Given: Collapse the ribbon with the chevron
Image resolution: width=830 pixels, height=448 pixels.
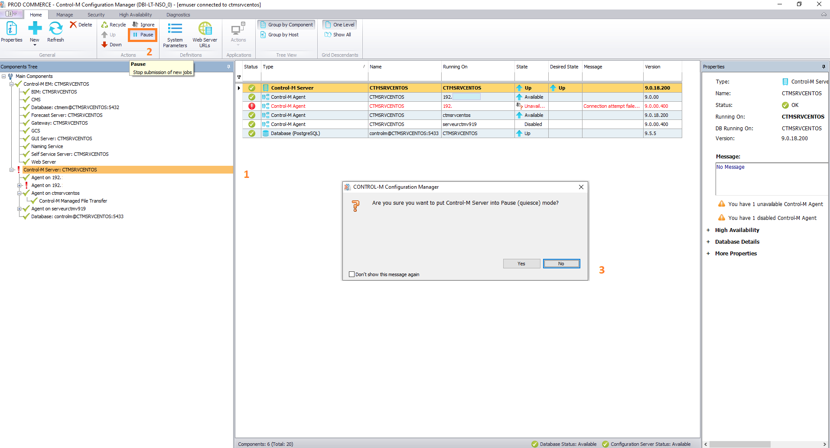Looking at the screenshot, I should [x=823, y=15].
